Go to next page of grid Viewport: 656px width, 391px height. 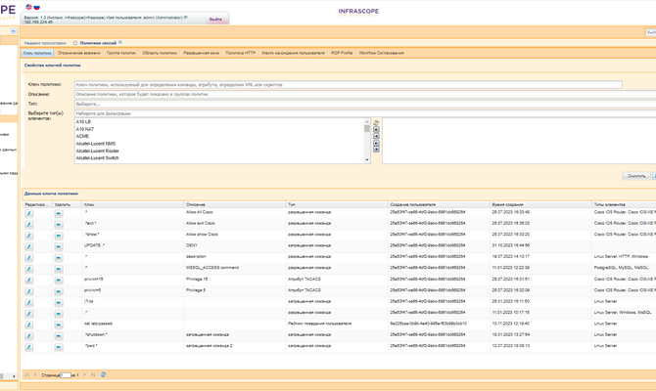pyautogui.click(x=82, y=374)
